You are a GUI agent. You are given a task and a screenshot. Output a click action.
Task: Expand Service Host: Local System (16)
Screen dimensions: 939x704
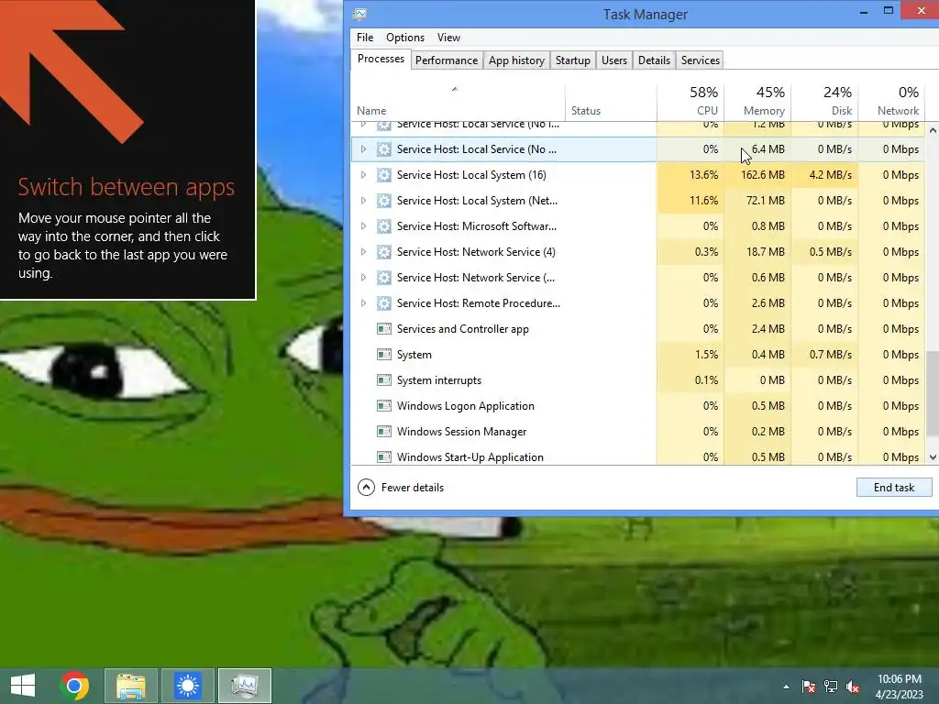click(x=363, y=175)
